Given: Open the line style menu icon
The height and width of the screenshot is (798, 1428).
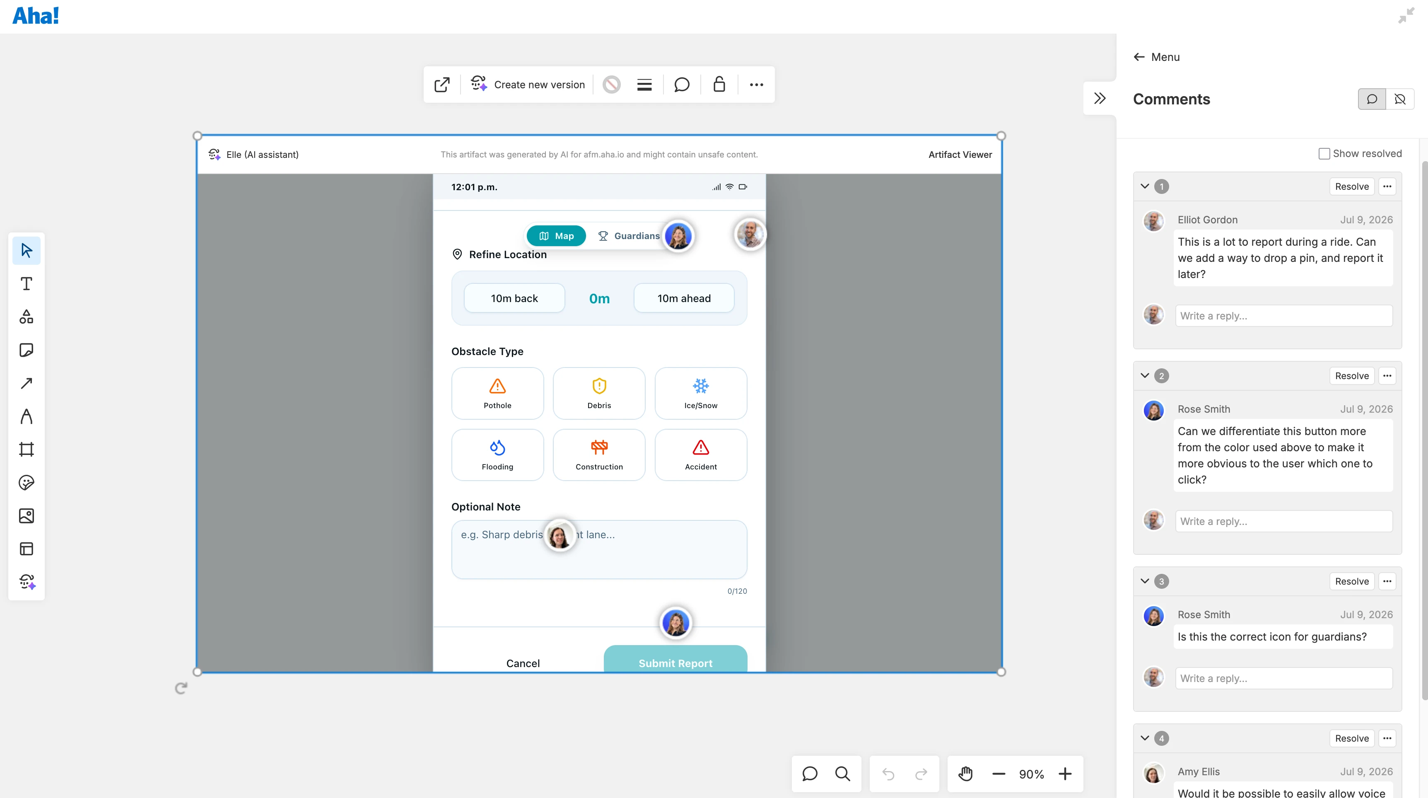Looking at the screenshot, I should (644, 85).
